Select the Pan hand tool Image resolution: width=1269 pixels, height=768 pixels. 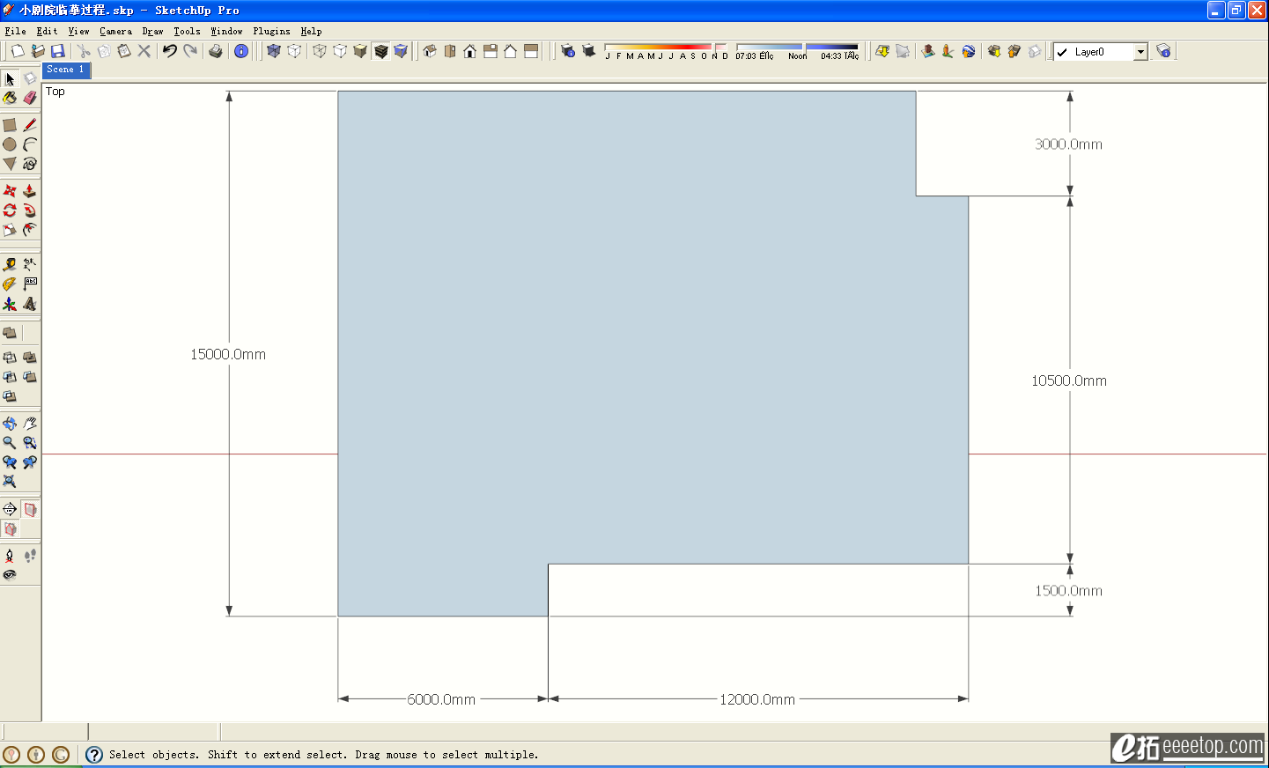(30, 424)
